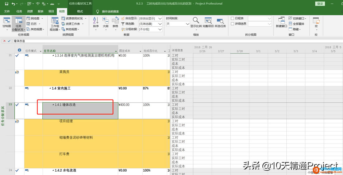Click the abc spelling icon in quick access toolbar
The height and width of the screenshot is (175, 343).
[52, 4]
